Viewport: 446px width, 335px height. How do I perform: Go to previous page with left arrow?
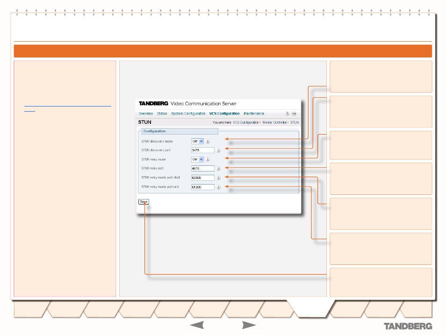[197, 325]
